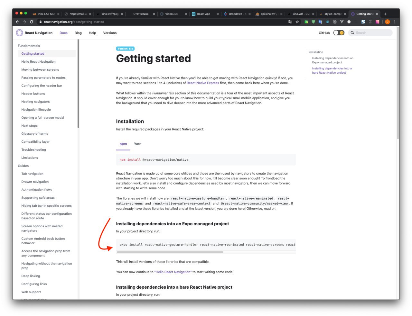Viewport: 412px width, 316px height.
Task: Open the Help navbar link
Action: point(92,33)
